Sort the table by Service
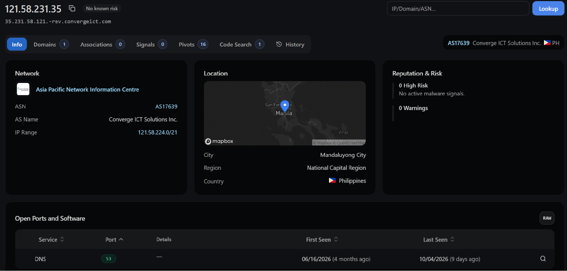The image size is (567, 271). pyautogui.click(x=51, y=240)
